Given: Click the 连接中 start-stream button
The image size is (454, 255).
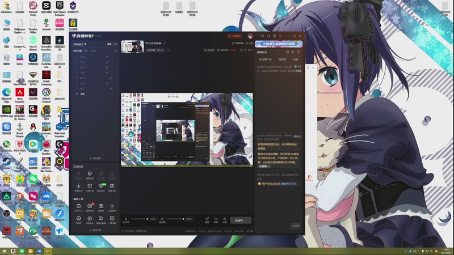Looking at the screenshot, I should click(241, 220).
